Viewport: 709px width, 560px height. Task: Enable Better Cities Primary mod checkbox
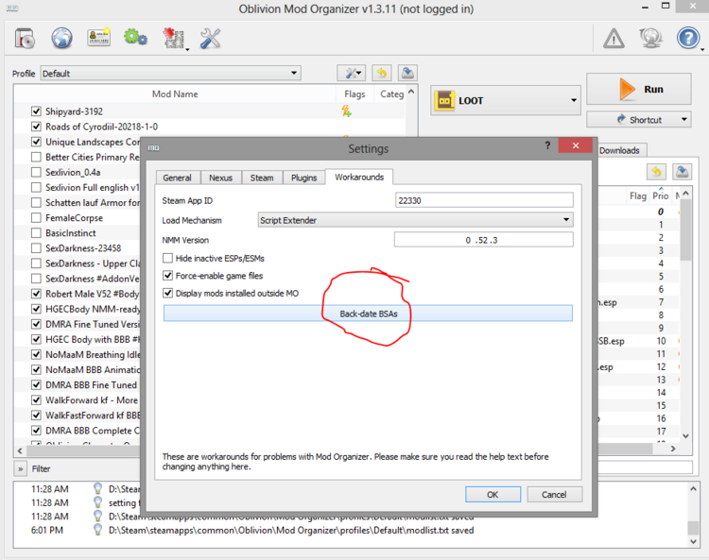pos(36,157)
